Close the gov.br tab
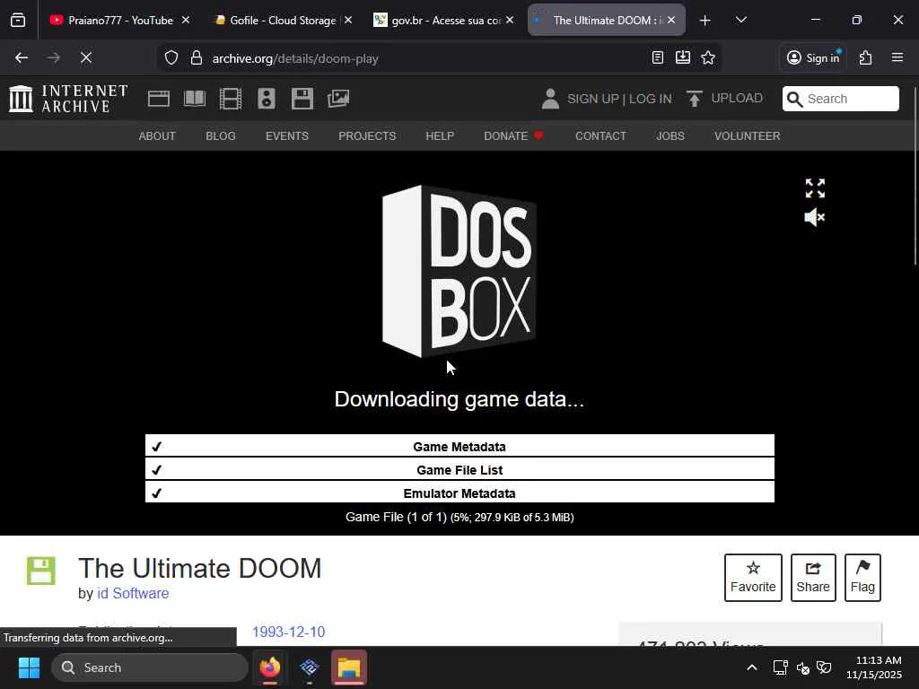The image size is (919, 689). coord(510,20)
